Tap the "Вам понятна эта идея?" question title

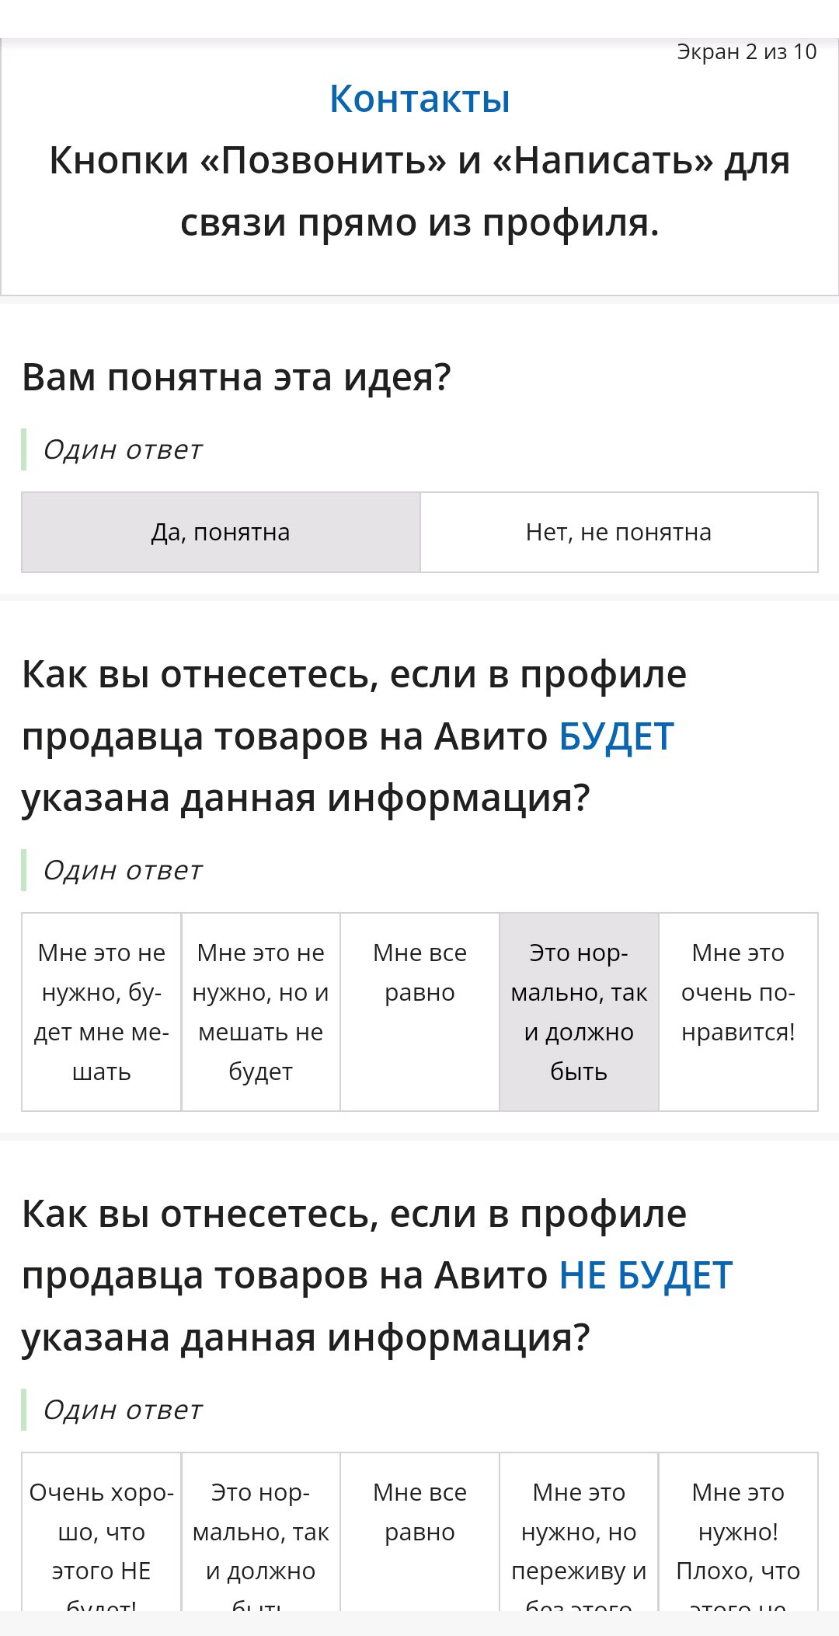coord(236,377)
